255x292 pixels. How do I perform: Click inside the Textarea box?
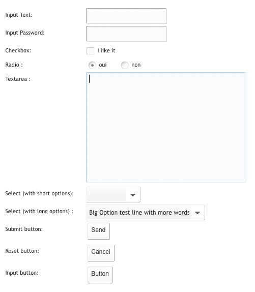(x=166, y=127)
